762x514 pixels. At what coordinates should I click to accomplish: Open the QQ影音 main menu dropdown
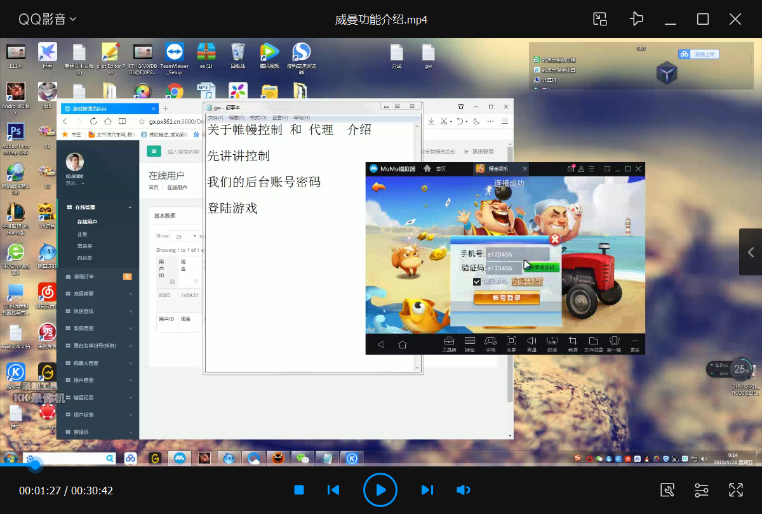47,19
